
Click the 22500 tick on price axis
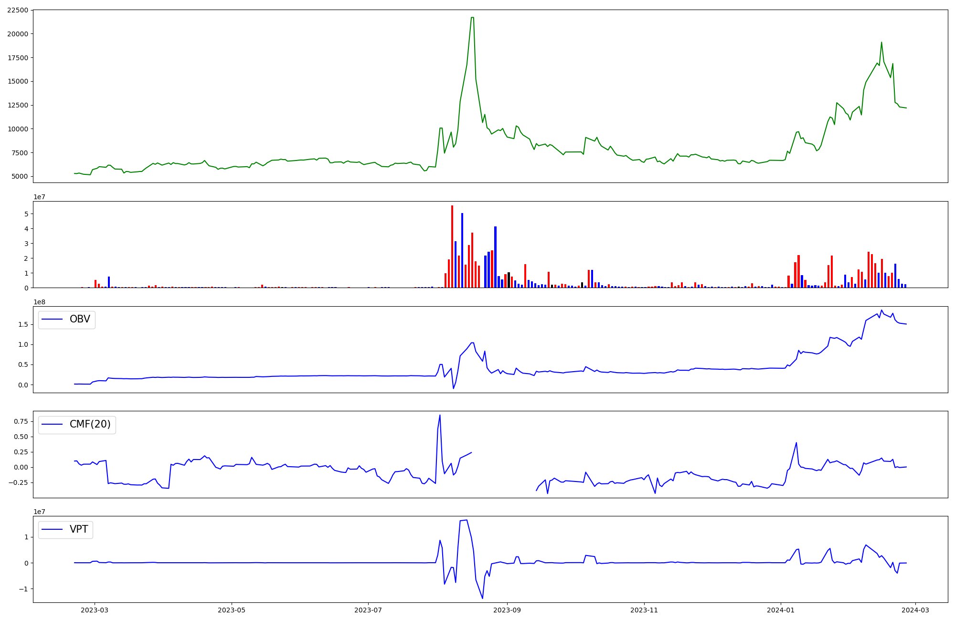[x=18, y=10]
